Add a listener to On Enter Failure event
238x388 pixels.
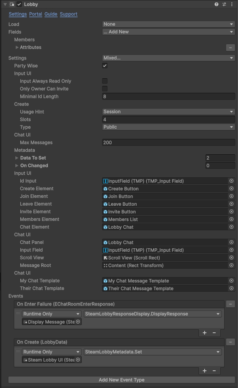[x=204, y=333]
